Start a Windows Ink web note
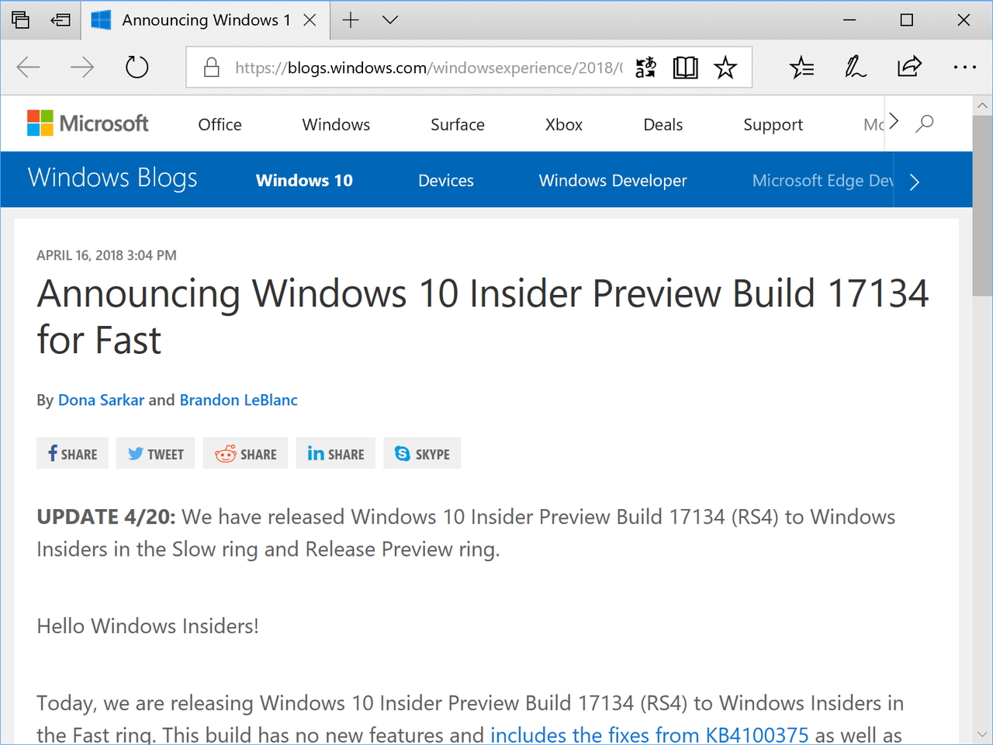Viewport: 993px width, 745px height. tap(855, 68)
